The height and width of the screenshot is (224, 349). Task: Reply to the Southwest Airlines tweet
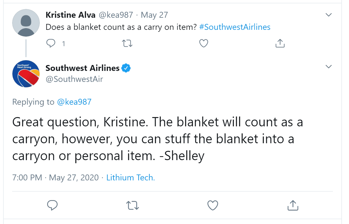pyautogui.click(x=52, y=205)
